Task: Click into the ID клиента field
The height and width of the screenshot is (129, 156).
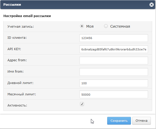Action: (x=114, y=38)
